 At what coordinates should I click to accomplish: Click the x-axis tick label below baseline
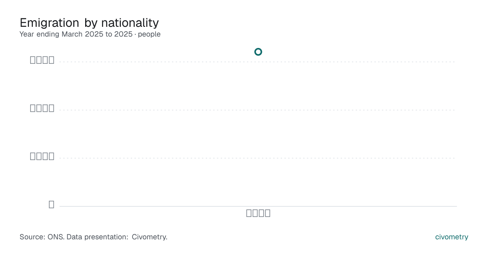[258, 213]
